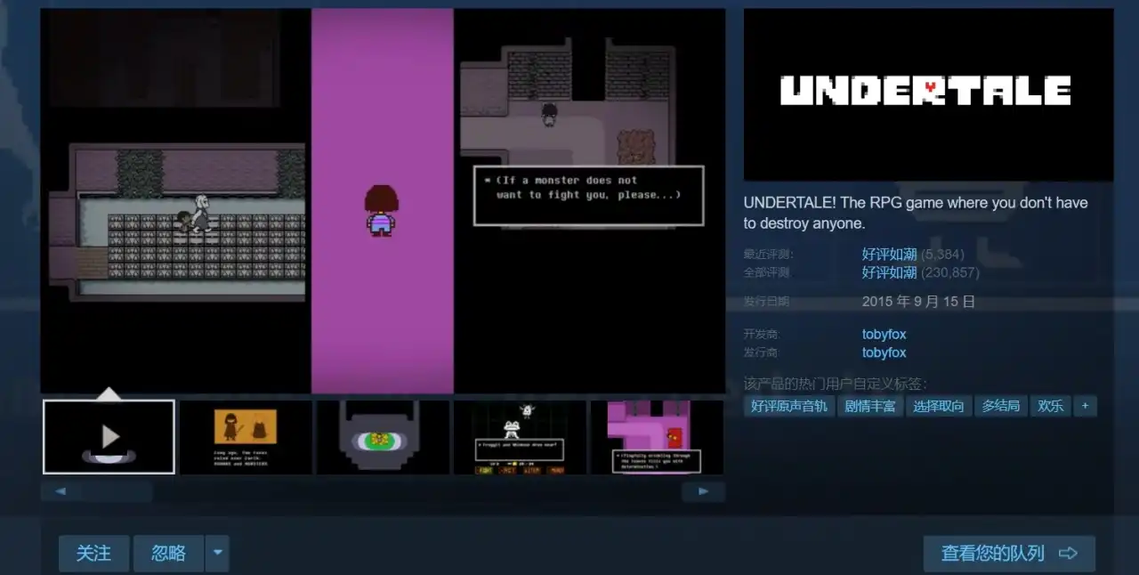Click the game description text
The height and width of the screenshot is (575, 1139).
(x=916, y=213)
